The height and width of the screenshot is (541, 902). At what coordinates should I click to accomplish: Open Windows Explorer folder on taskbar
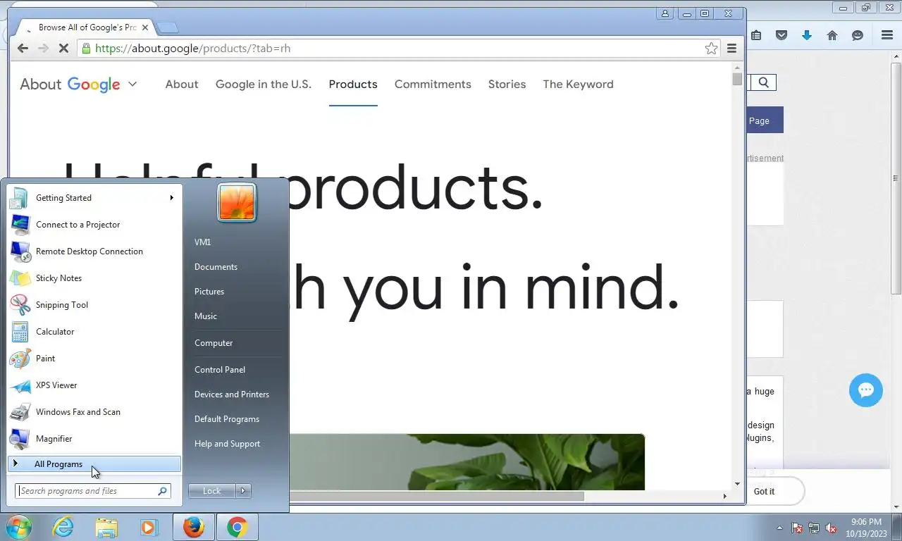[x=106, y=527]
